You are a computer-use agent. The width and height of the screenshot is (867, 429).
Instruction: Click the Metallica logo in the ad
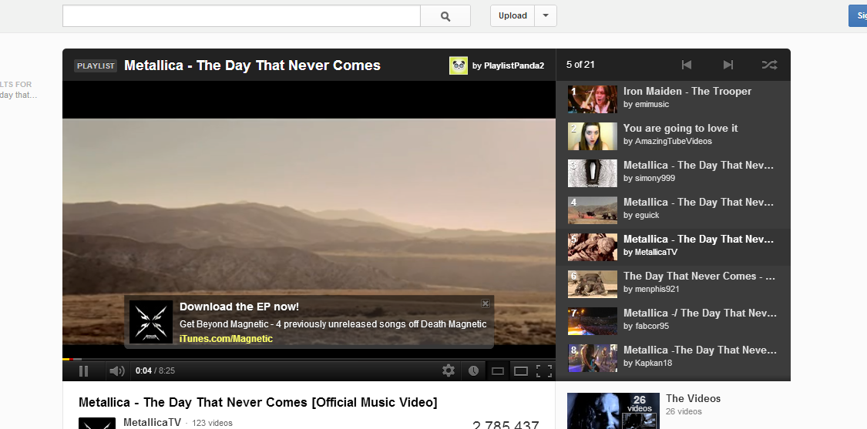point(151,322)
